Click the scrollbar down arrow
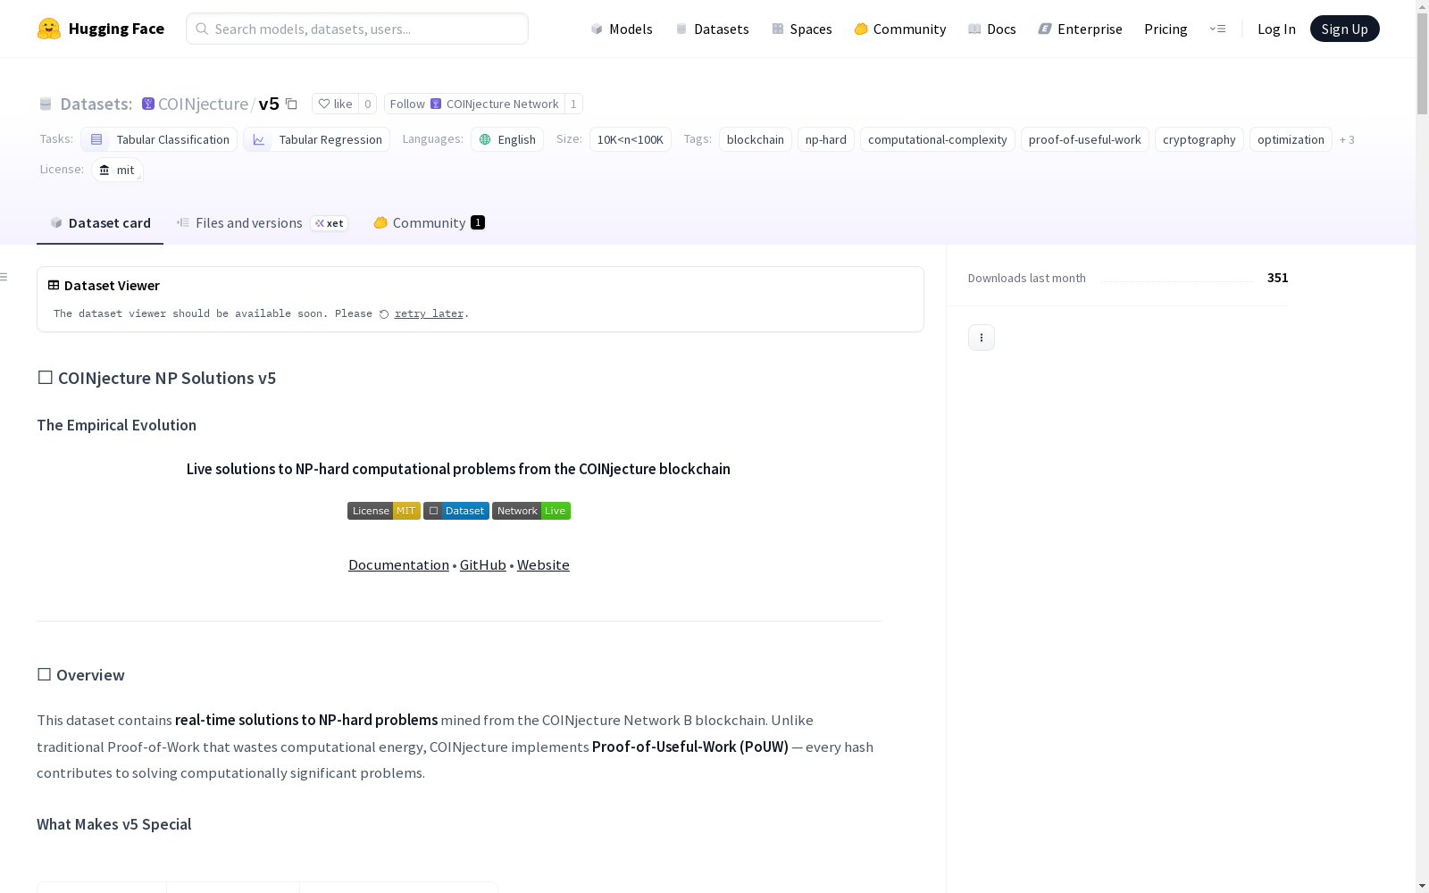Viewport: 1429px width, 893px height. [1422, 886]
